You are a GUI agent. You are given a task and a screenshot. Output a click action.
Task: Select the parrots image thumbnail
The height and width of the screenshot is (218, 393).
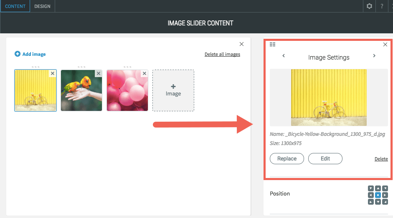tap(81, 90)
